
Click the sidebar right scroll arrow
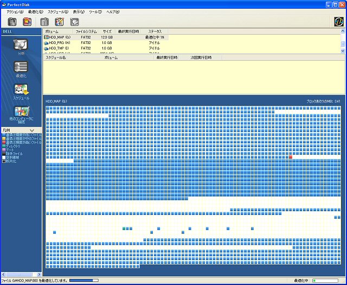click(39, 274)
